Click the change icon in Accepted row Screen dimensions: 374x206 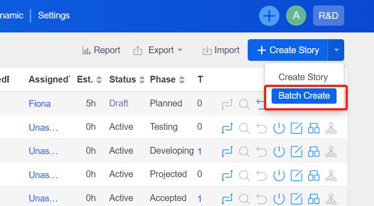click(227, 199)
